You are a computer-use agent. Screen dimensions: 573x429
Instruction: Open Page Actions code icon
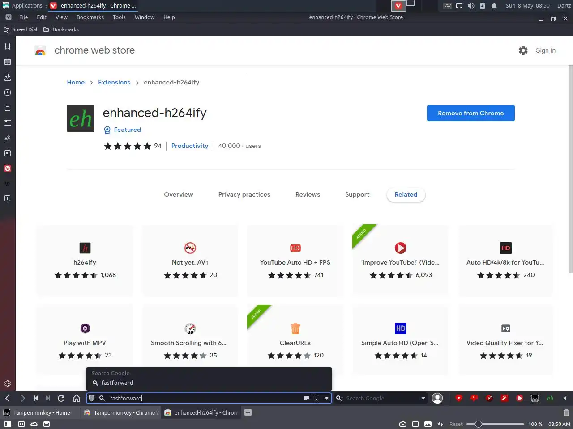[x=440, y=424]
